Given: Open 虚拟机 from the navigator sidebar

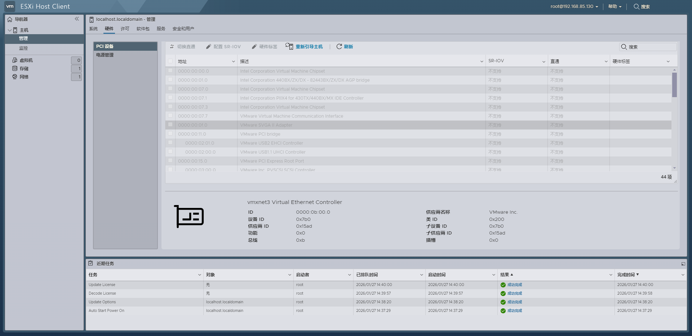Looking at the screenshot, I should 26,60.
